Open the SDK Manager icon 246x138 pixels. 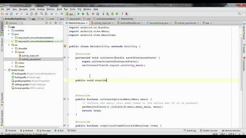tap(112, 14)
